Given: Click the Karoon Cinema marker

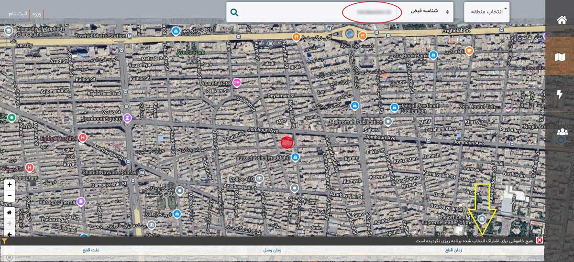Looking at the screenshot, I should [81, 201].
